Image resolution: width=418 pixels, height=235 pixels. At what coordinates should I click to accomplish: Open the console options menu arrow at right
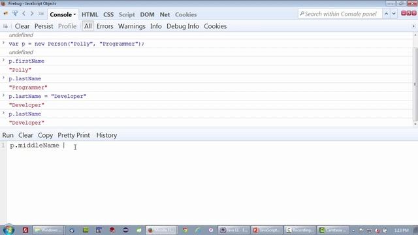click(x=413, y=26)
